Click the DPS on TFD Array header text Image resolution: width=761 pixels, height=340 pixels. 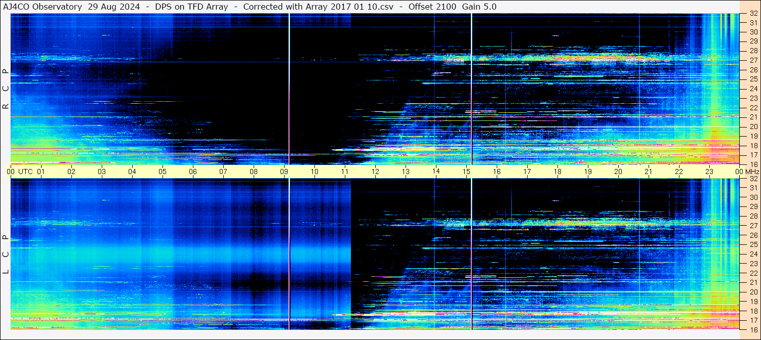[191, 7]
